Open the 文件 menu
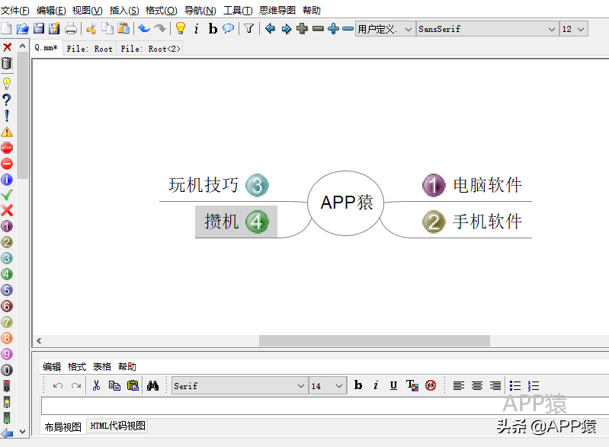609x447 pixels. pos(15,11)
